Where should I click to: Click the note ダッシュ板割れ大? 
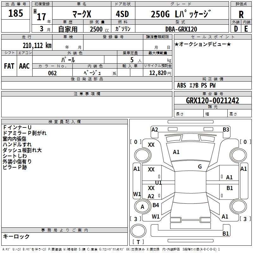pos(22,150)
